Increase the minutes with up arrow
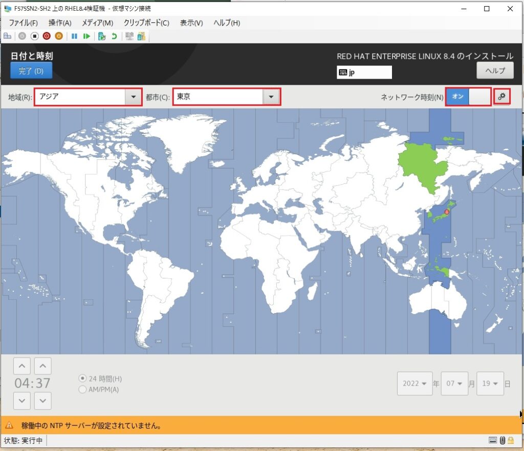This screenshot has width=524, height=451. coord(43,366)
